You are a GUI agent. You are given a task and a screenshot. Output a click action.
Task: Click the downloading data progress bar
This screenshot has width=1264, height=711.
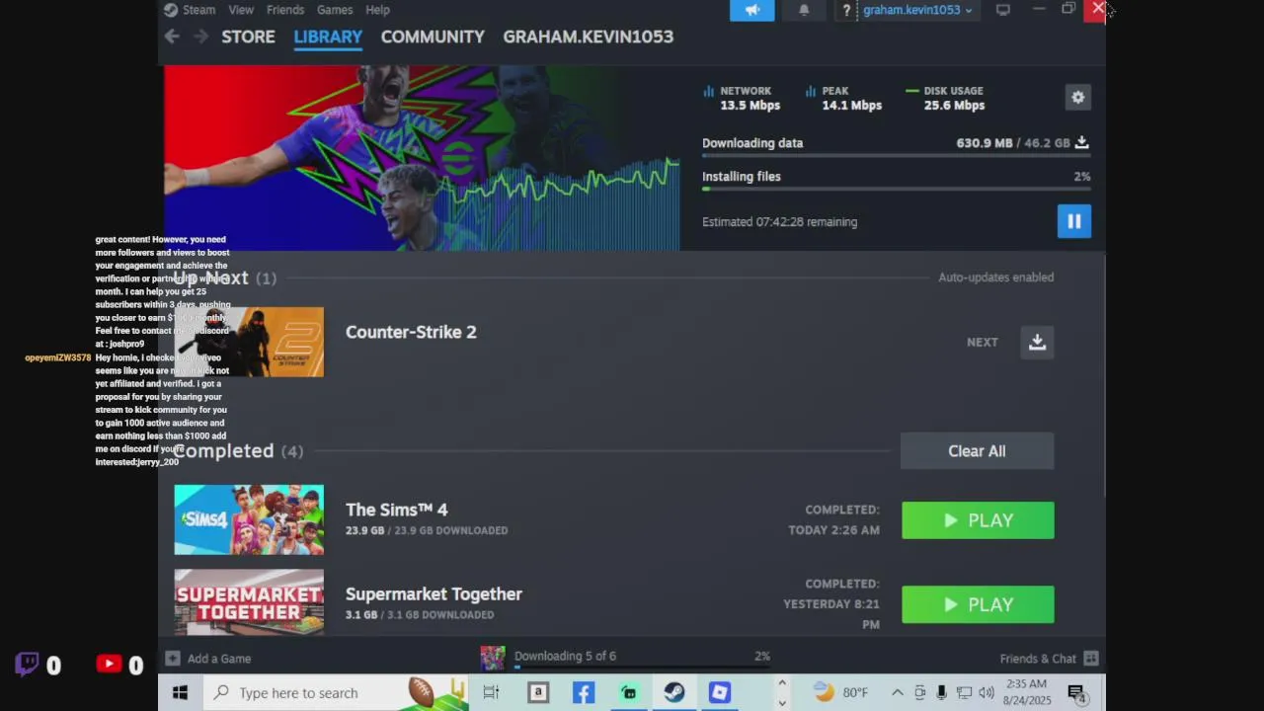(x=897, y=156)
